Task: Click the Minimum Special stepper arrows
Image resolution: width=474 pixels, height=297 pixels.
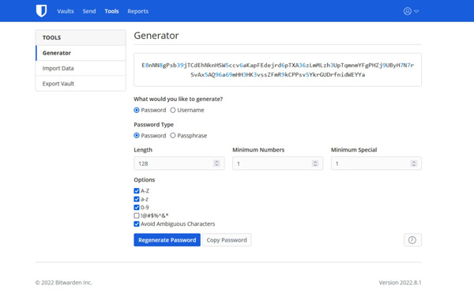Action: click(x=413, y=164)
